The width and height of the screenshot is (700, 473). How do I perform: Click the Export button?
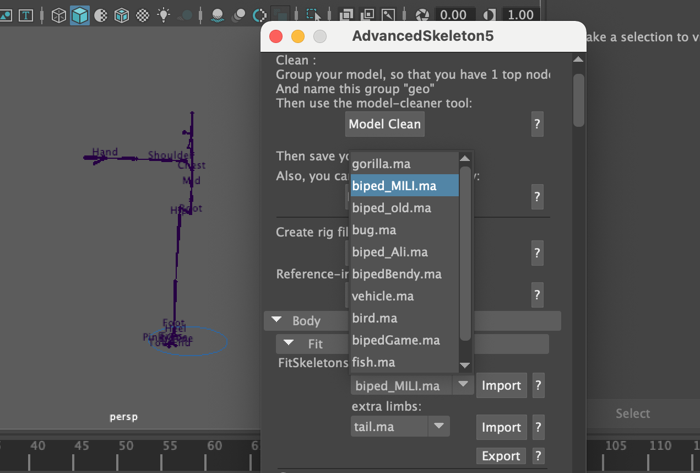[501, 456]
